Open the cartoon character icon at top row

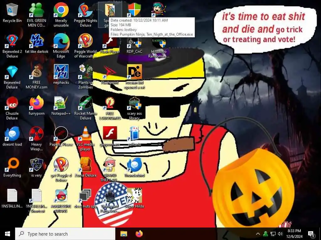coord(159,10)
